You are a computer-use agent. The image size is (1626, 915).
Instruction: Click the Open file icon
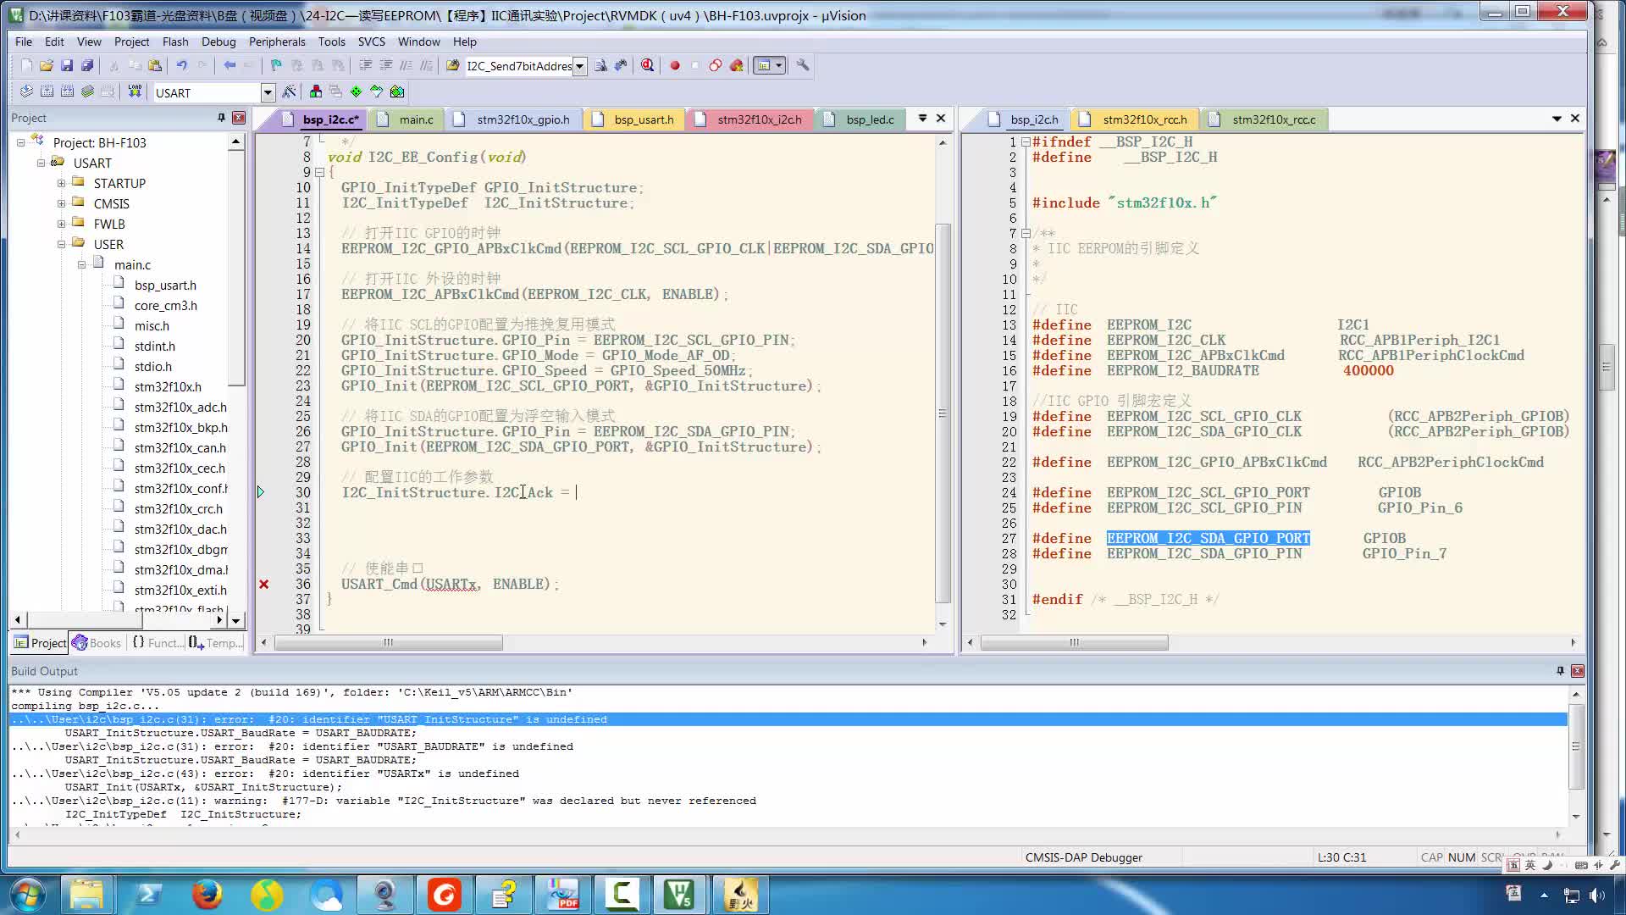(x=47, y=65)
